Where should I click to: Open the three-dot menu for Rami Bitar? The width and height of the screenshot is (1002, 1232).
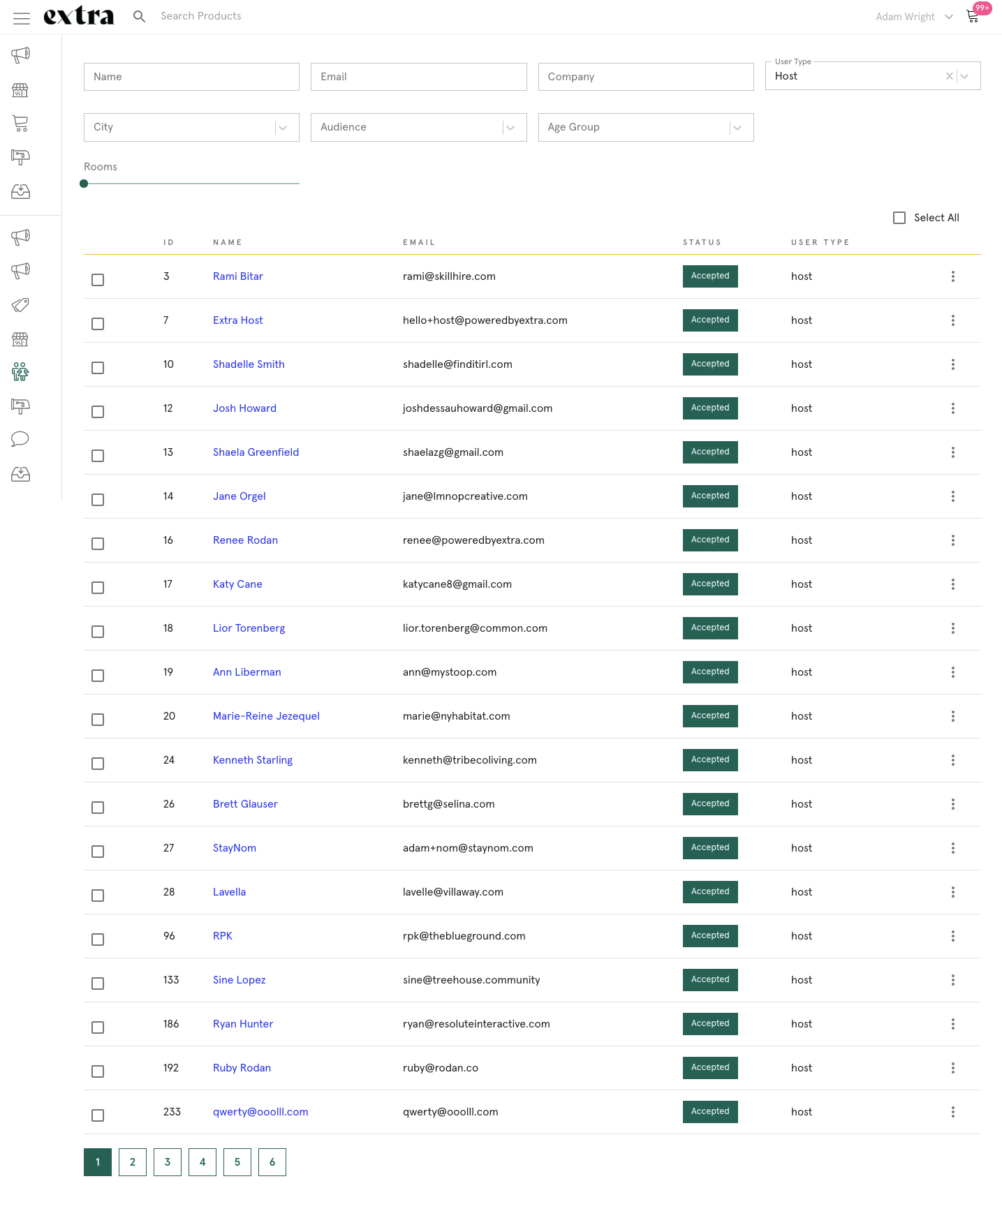click(953, 276)
